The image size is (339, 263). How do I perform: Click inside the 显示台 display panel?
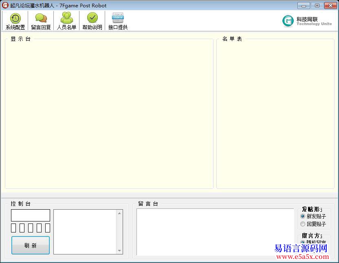[109, 114]
